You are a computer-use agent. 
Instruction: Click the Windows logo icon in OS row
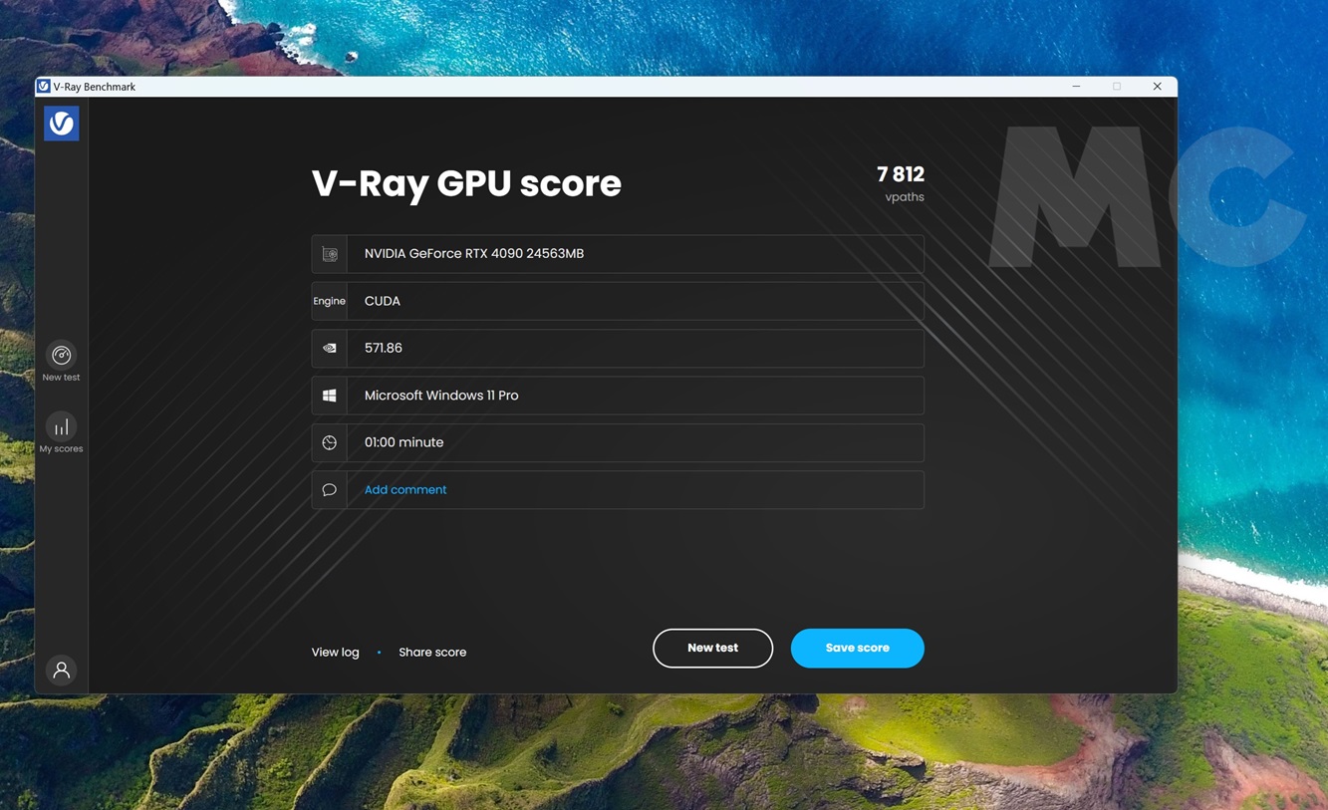tap(330, 396)
